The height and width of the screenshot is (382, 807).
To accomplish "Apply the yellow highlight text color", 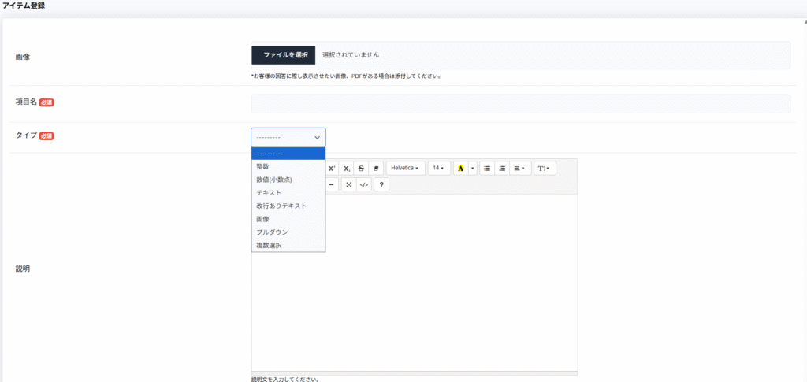I will click(460, 169).
